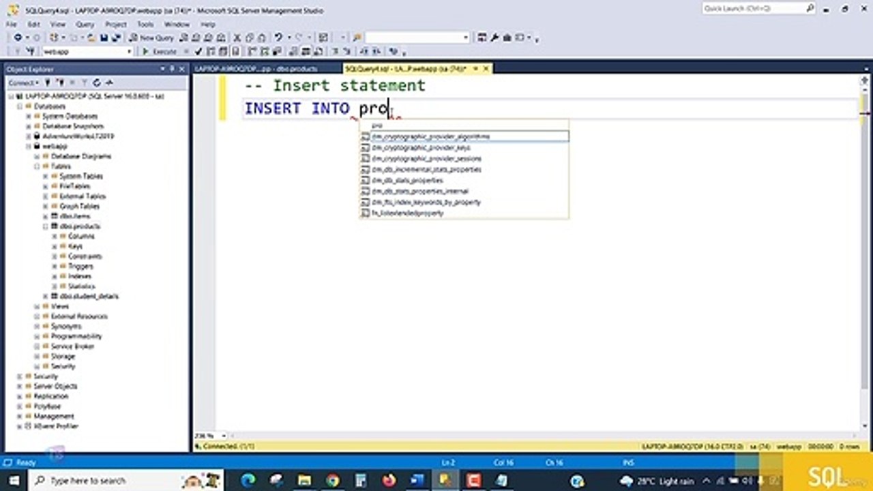Open the Tools menu
This screenshot has height=491, width=873.
(145, 24)
